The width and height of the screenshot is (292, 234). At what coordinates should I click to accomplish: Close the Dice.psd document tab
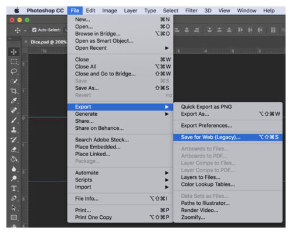[x=26, y=42]
